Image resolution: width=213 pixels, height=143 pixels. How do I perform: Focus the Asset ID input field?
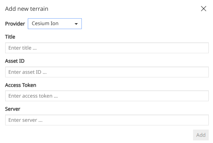107,72
